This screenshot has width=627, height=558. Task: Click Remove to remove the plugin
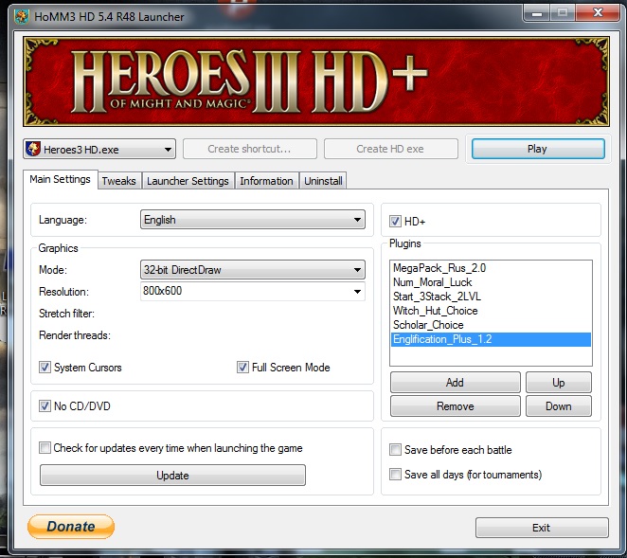[x=456, y=406]
